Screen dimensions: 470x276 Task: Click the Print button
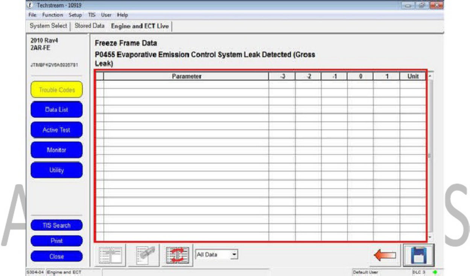56,241
